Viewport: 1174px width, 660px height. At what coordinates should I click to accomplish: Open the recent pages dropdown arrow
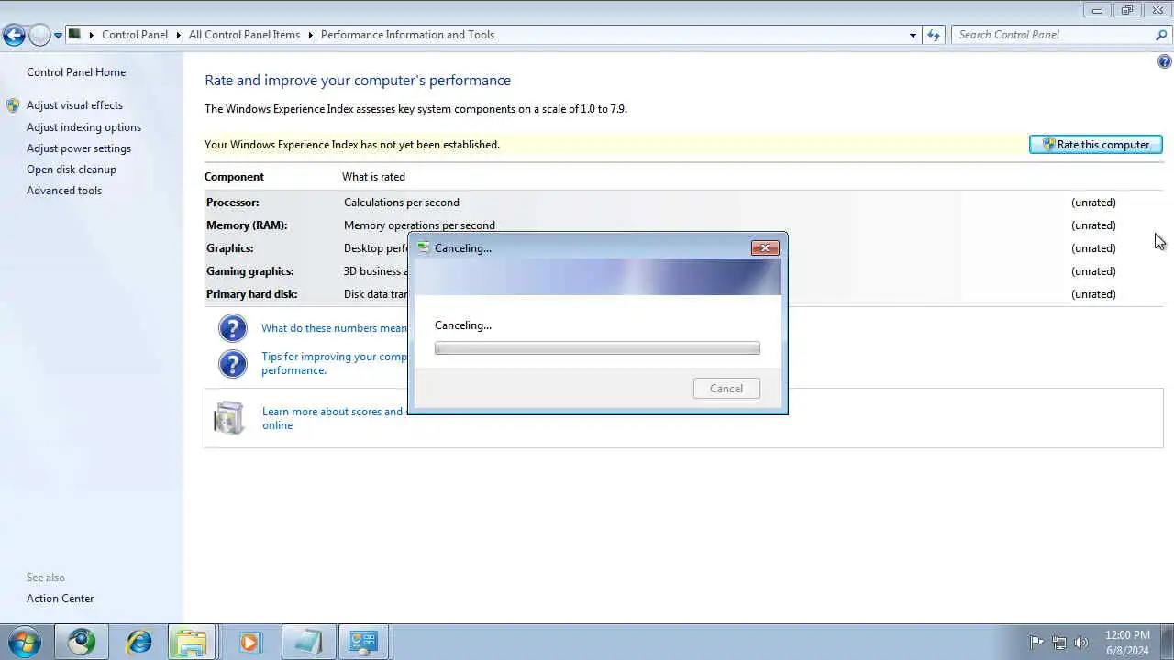click(58, 36)
